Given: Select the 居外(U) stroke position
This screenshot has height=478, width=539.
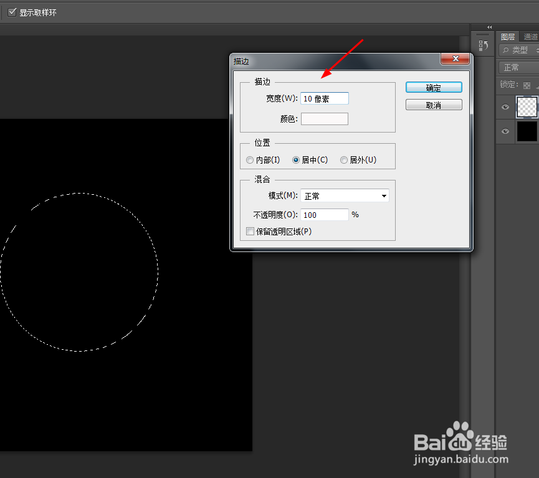Looking at the screenshot, I should tap(344, 159).
